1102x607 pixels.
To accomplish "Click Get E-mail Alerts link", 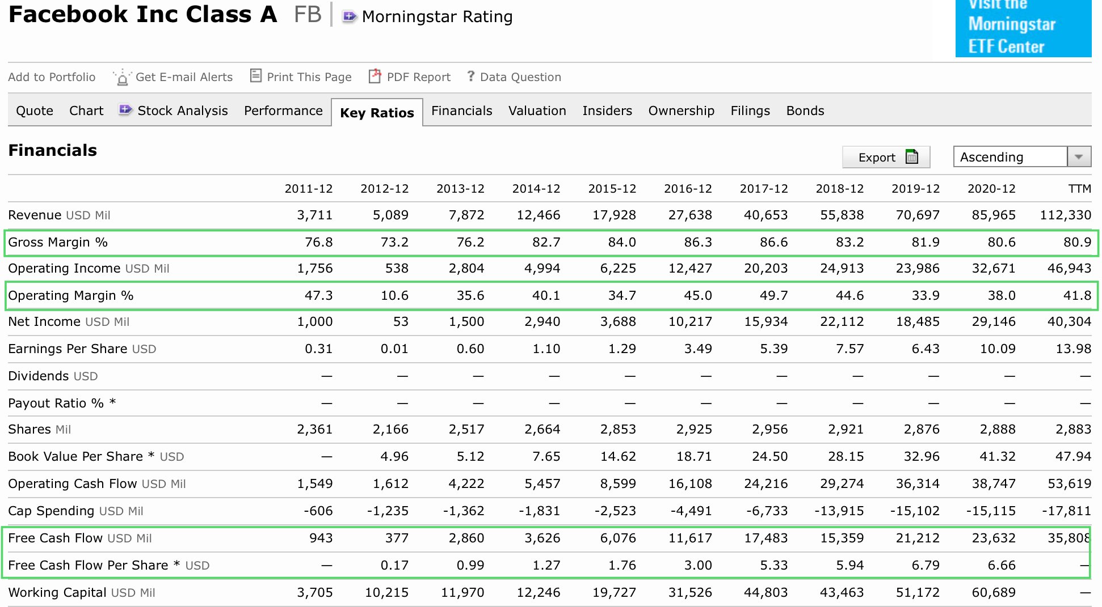I will tap(184, 77).
